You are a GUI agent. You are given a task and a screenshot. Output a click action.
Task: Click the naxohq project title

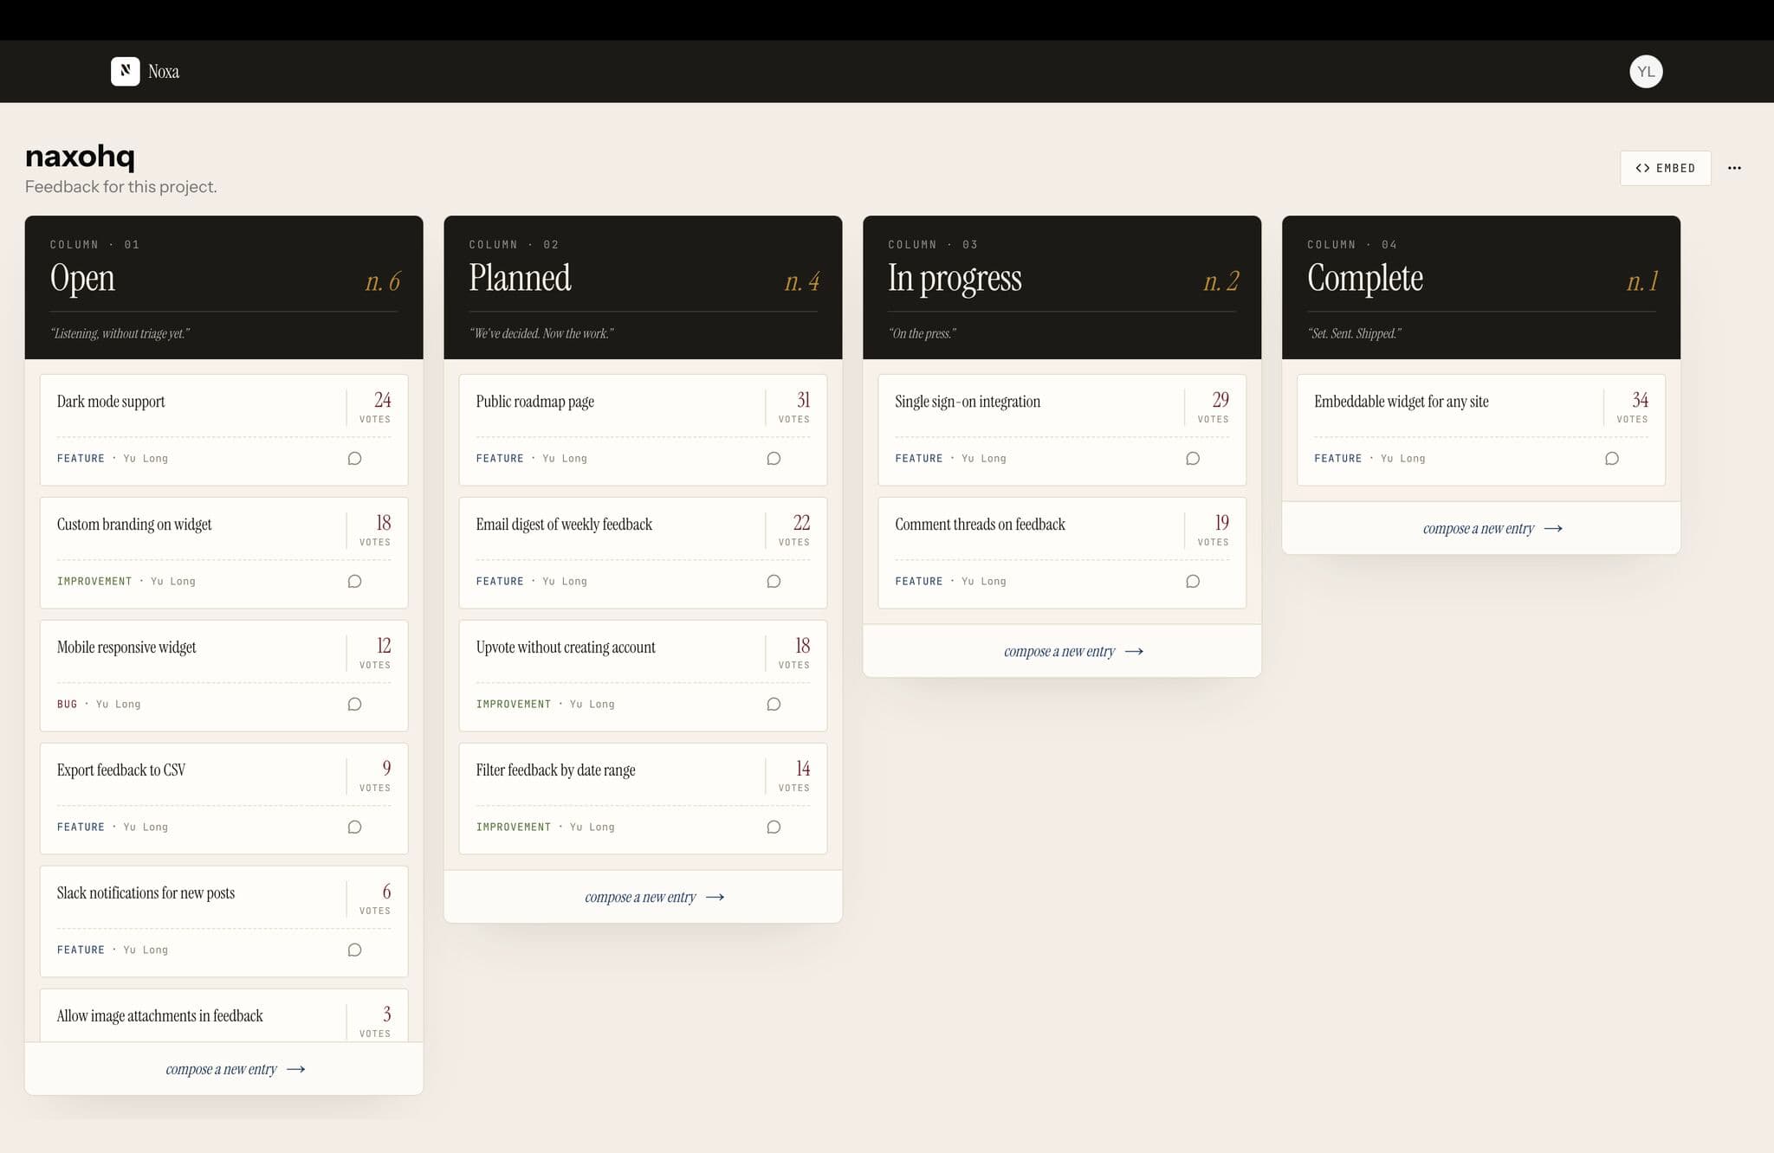pyautogui.click(x=80, y=157)
